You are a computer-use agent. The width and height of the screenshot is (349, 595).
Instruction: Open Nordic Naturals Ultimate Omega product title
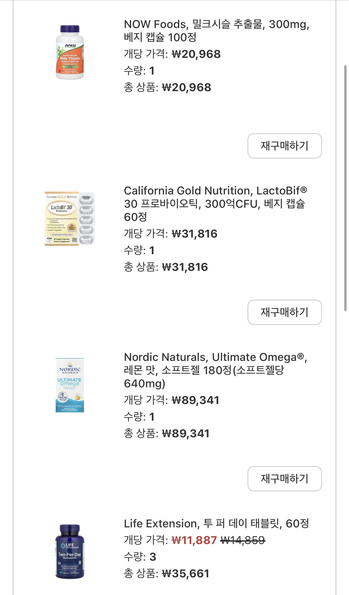(215, 370)
